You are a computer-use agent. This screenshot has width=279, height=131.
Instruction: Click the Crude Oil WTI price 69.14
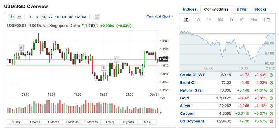[x=226, y=75]
